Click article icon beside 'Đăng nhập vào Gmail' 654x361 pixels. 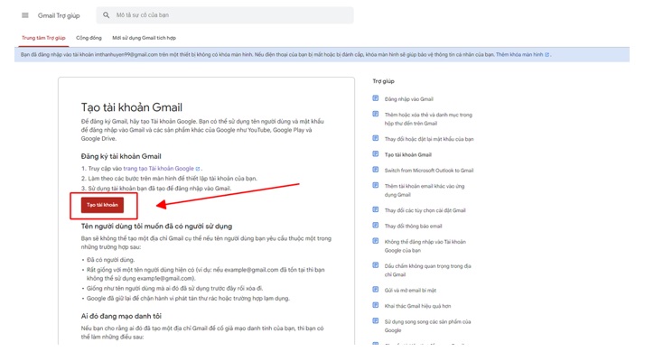[x=376, y=98]
